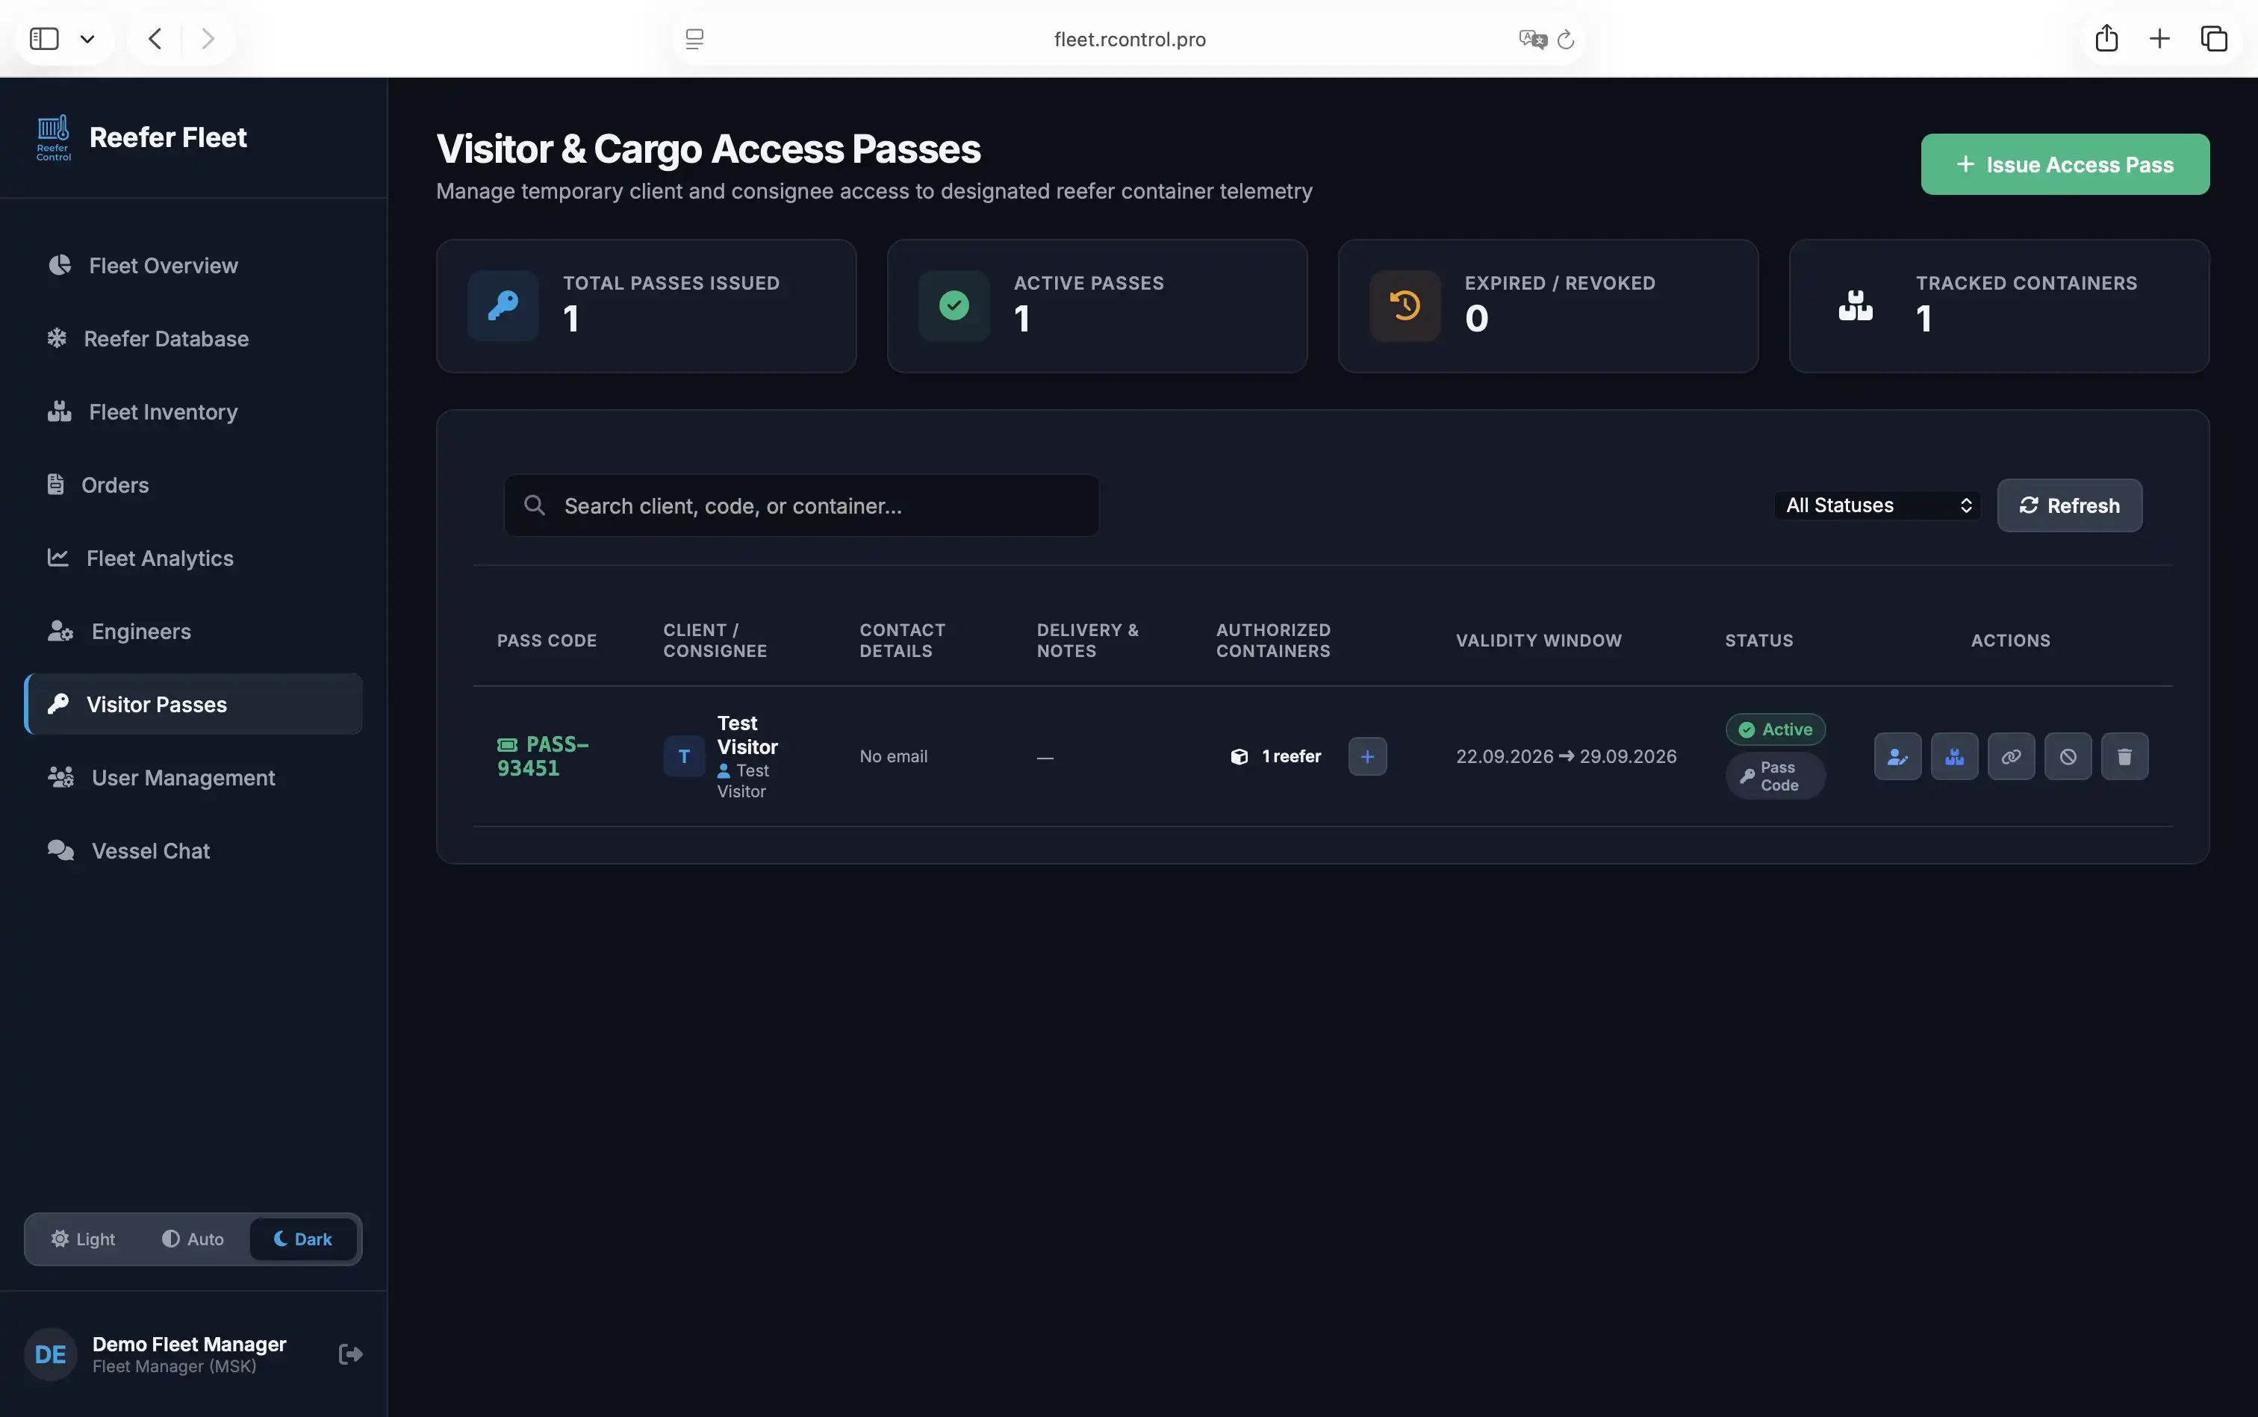The width and height of the screenshot is (2258, 1417).
Task: Click the Issue Access Pass button
Action: click(2065, 164)
